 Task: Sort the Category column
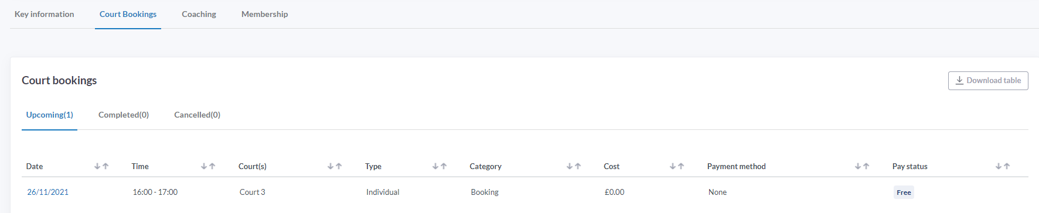click(574, 166)
